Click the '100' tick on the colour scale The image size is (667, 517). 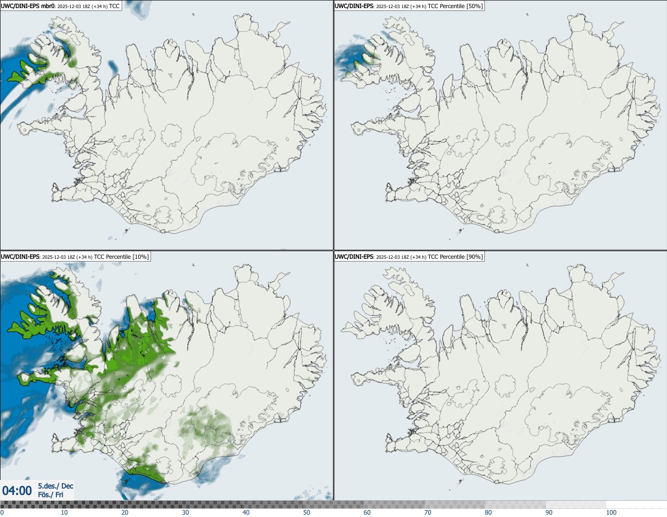pos(611,512)
